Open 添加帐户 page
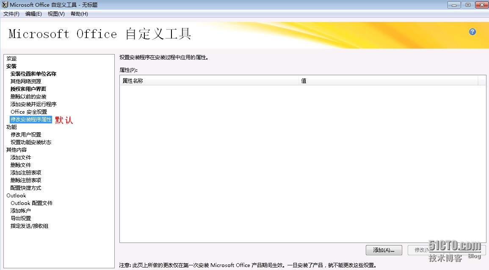This screenshot has width=489, height=270. click(21, 211)
